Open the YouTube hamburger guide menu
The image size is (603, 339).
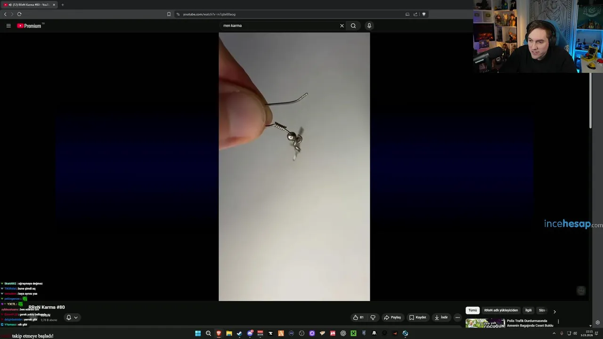click(x=8, y=26)
